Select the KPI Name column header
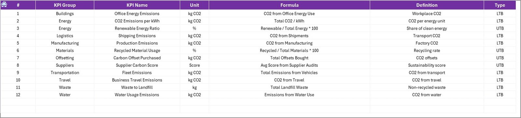This screenshot has width=521, height=118. click(137, 5)
